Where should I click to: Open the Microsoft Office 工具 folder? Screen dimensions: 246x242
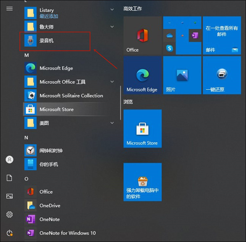click(69, 82)
